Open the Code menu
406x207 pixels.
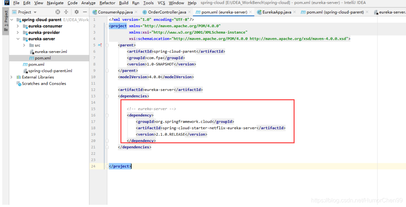[72, 3]
